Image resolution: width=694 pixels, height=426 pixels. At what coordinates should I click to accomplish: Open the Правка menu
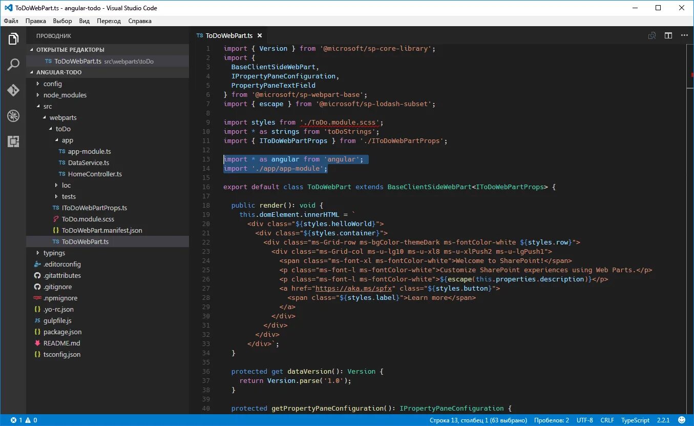[35, 21]
